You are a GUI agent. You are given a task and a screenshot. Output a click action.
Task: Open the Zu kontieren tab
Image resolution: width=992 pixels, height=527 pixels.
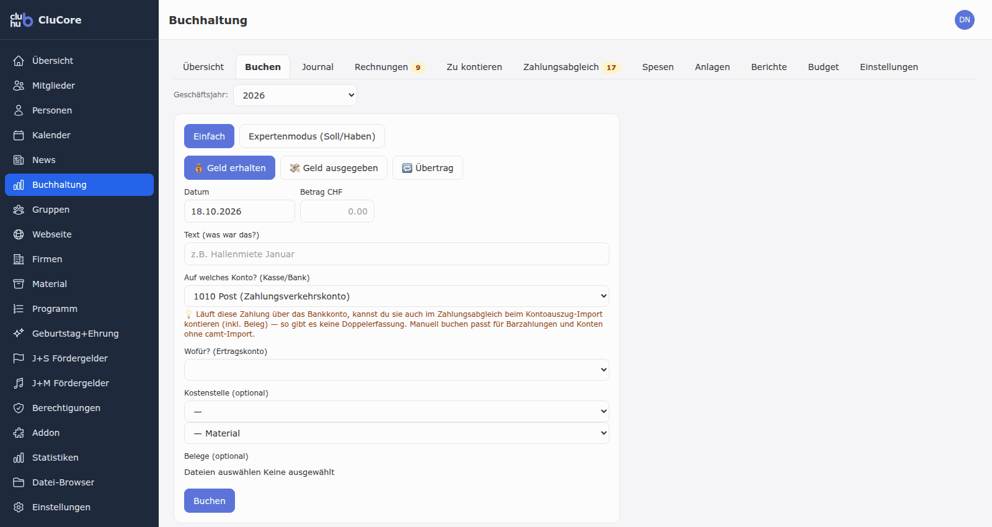474,67
